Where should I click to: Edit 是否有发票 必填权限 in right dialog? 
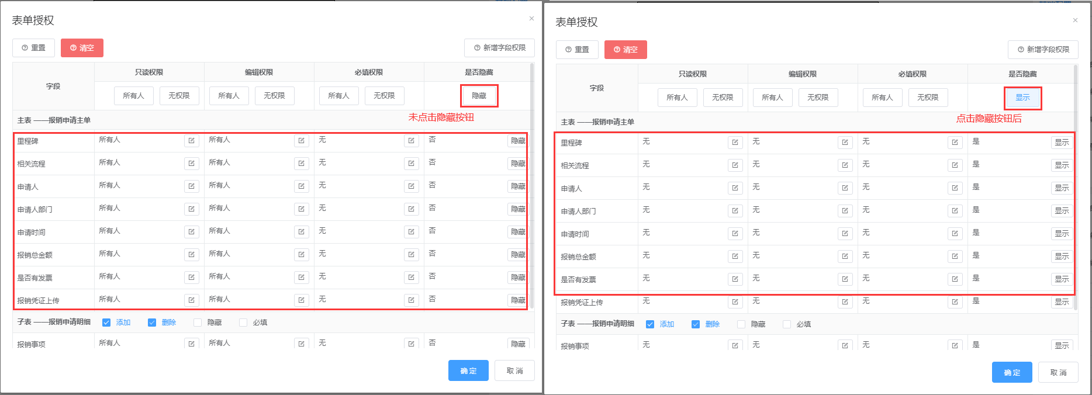coord(955,279)
